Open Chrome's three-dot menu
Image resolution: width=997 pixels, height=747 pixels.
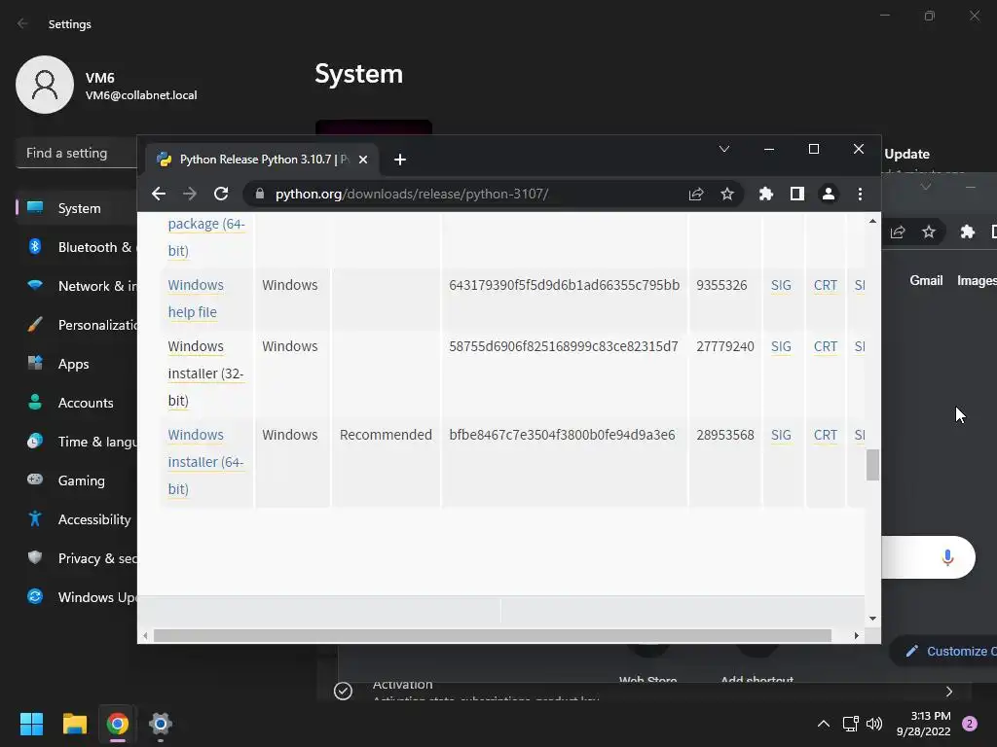pos(861,194)
